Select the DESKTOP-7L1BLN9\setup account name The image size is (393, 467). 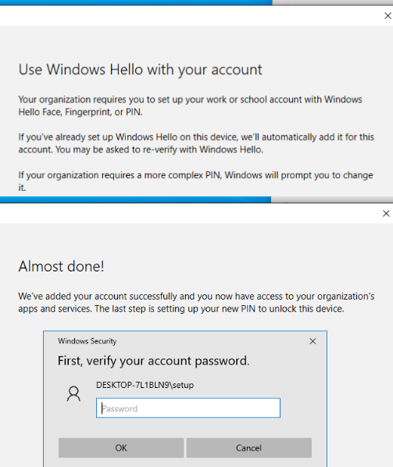tap(145, 385)
